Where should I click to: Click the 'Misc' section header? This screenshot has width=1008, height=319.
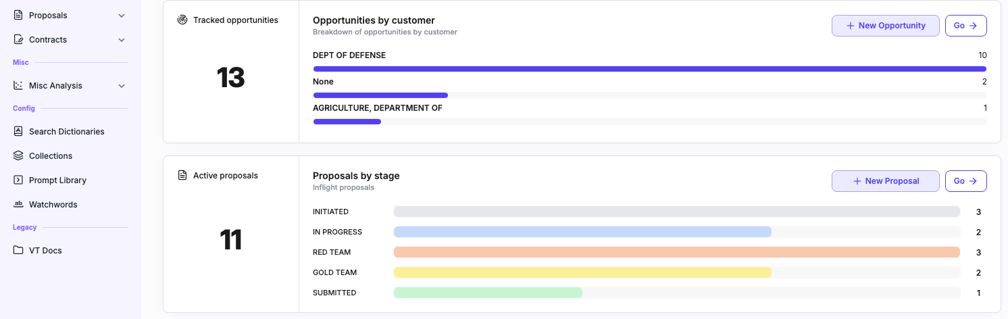click(21, 62)
